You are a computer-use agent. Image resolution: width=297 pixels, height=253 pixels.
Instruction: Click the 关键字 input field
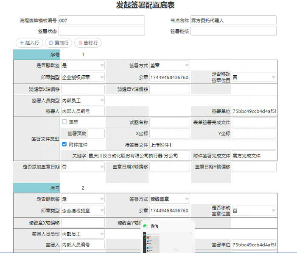pyautogui.click(x=133, y=156)
